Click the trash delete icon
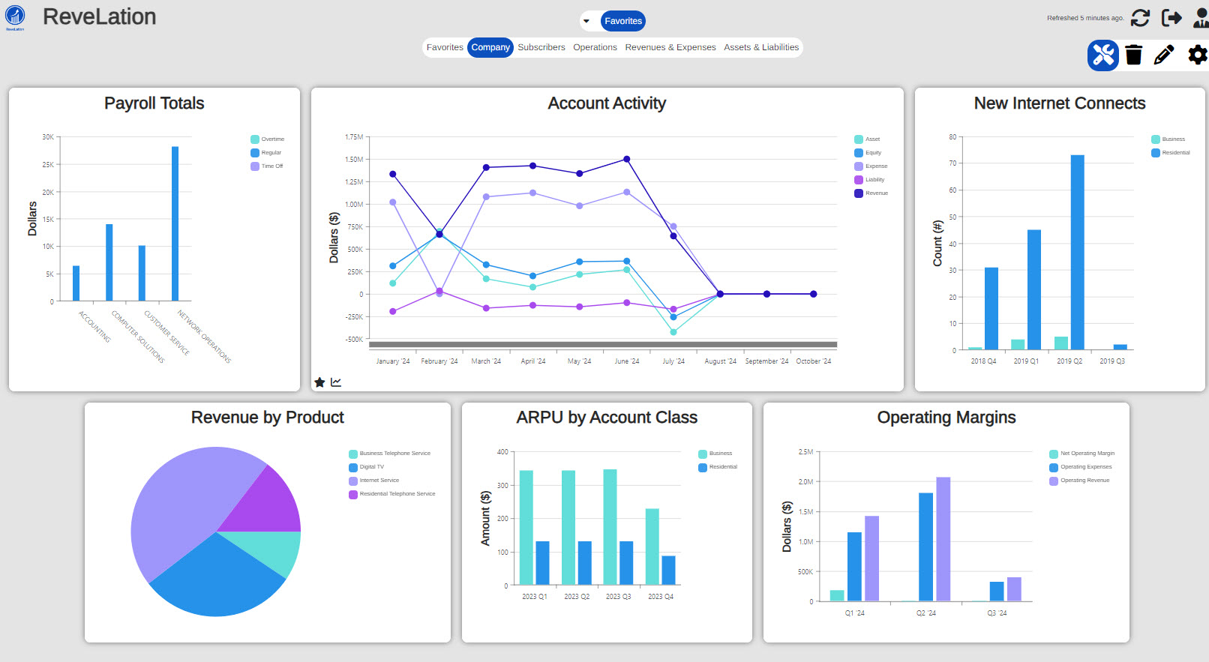The width and height of the screenshot is (1209, 662). (x=1134, y=55)
